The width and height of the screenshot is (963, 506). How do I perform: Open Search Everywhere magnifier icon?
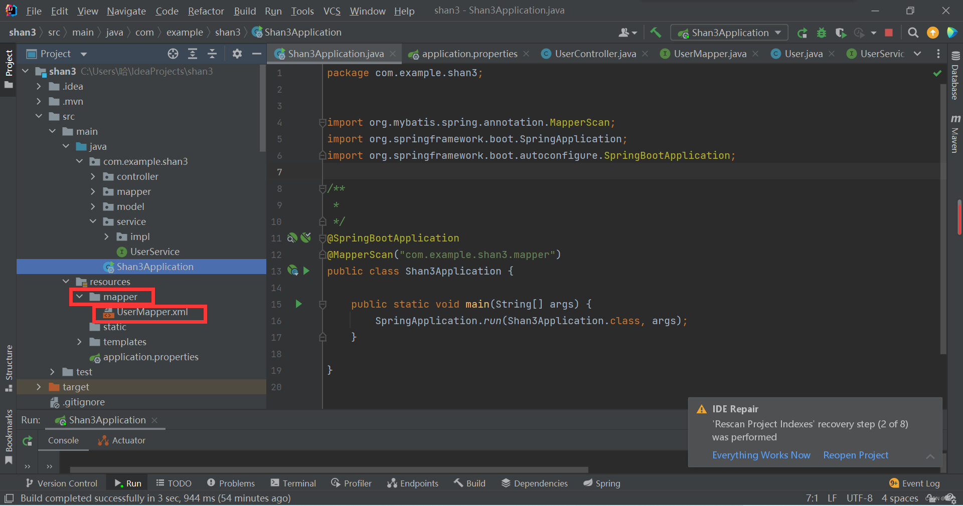pyautogui.click(x=913, y=33)
